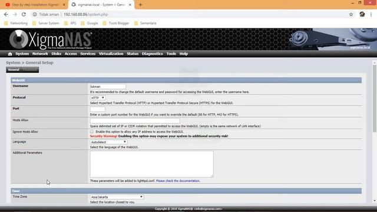Reload the page with refresh icon
The image size is (377, 212).
[24, 14]
